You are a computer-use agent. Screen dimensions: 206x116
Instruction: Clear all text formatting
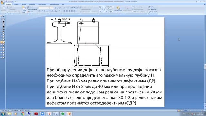pyautogui.click(x=61, y=8)
